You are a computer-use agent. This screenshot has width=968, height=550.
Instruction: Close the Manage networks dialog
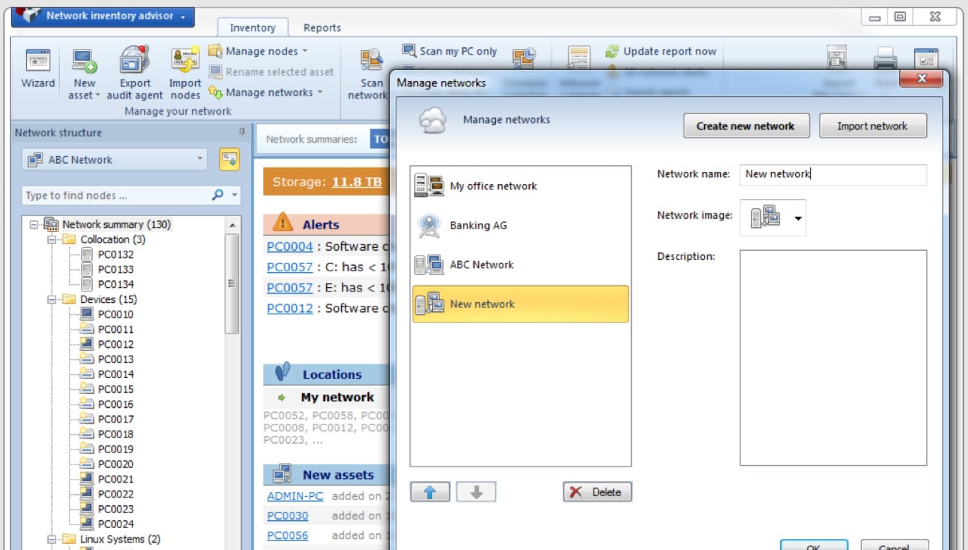point(921,78)
